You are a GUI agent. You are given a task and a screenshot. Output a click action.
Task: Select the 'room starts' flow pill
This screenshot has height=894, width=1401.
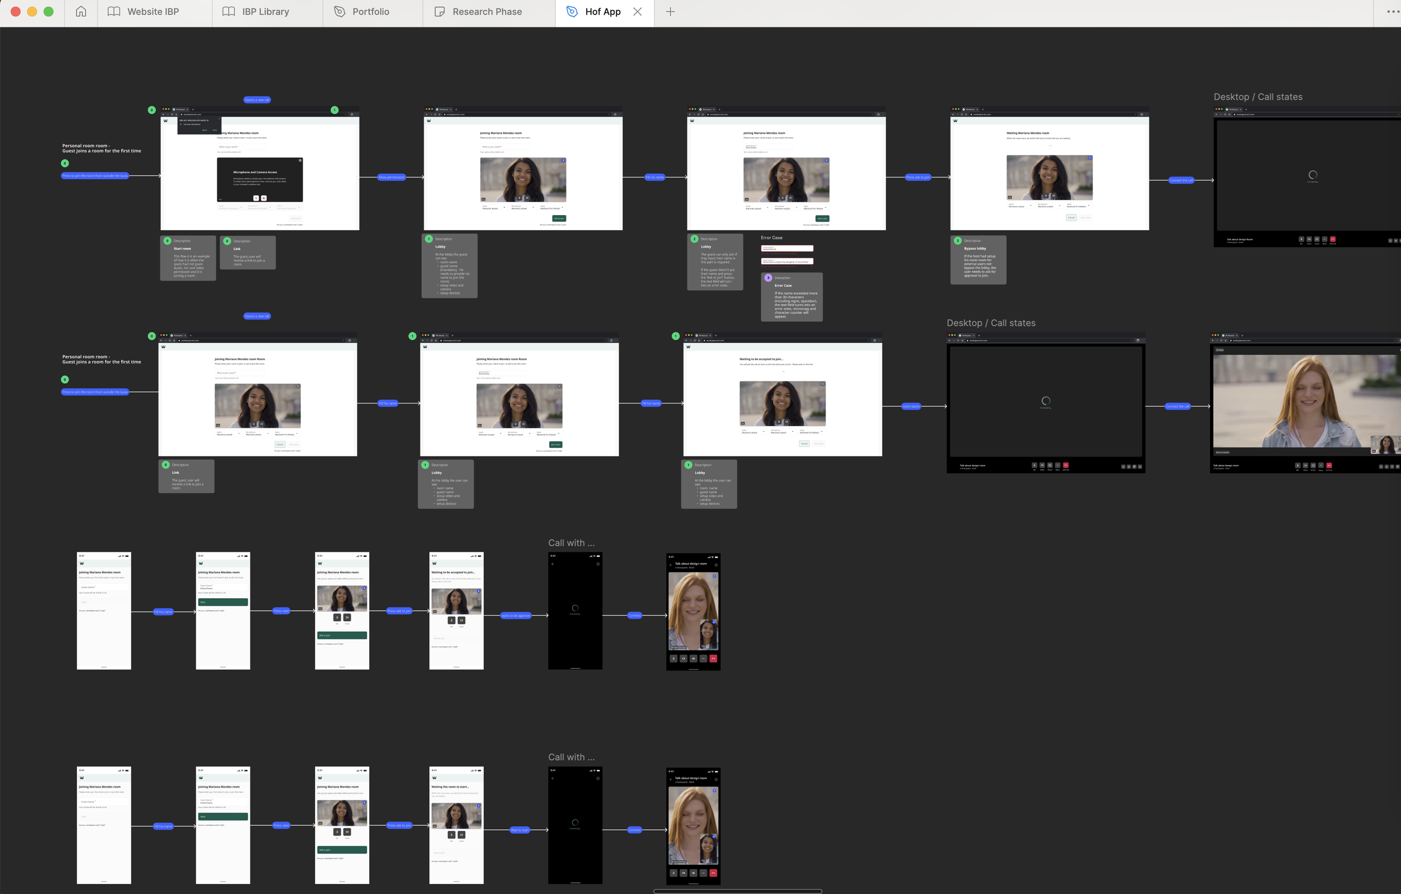pos(911,407)
